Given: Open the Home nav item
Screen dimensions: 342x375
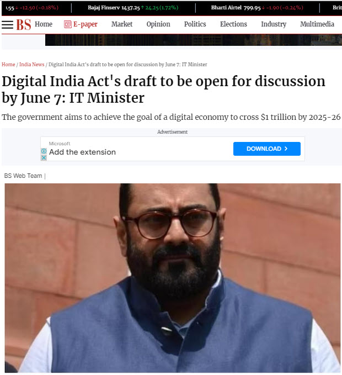Looking at the screenshot, I should pos(44,24).
